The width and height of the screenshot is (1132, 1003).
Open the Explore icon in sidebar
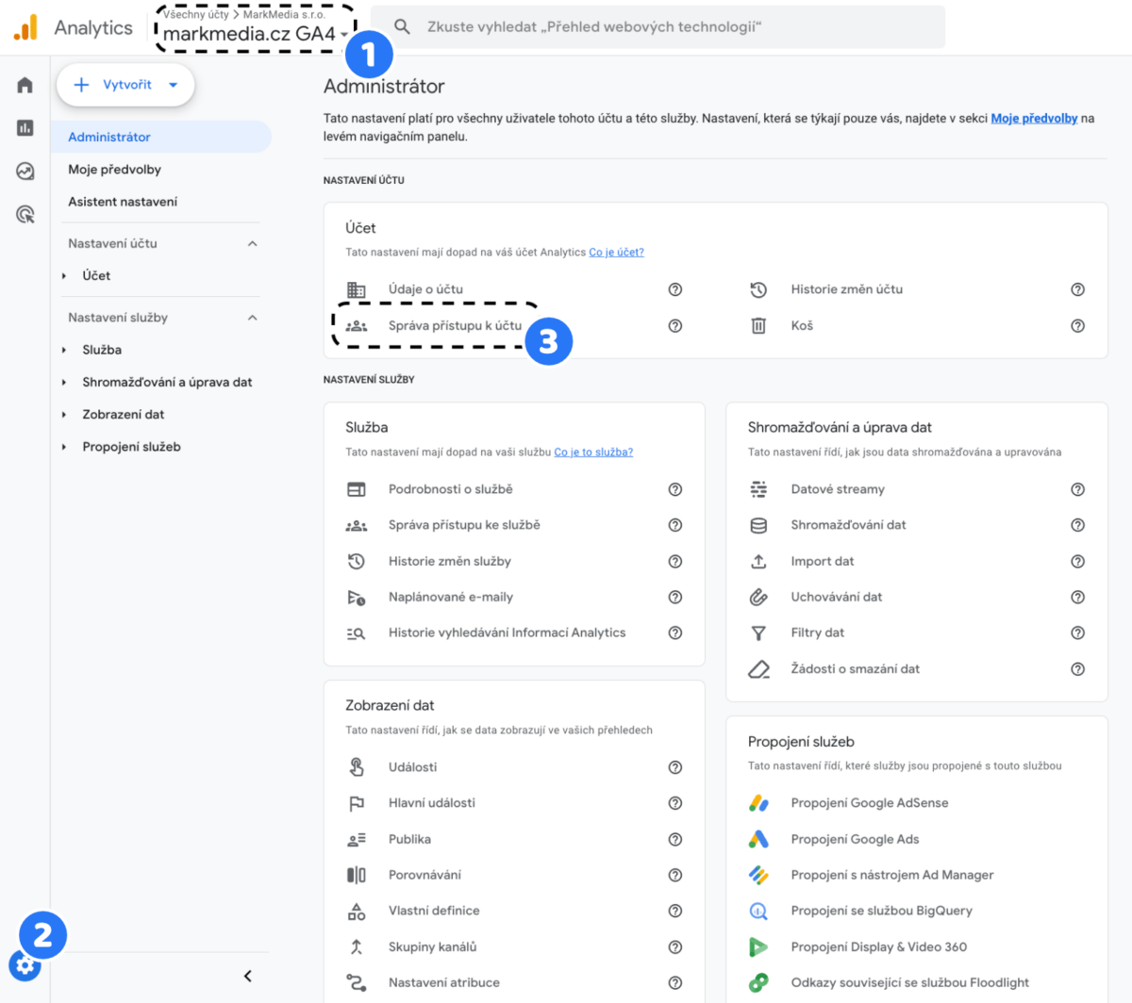coord(25,171)
